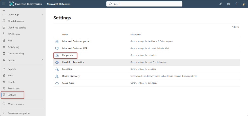The height and width of the screenshot is (116, 248).
Task: Click the Contoso Electronics logo icon
Action: tap(11, 4)
